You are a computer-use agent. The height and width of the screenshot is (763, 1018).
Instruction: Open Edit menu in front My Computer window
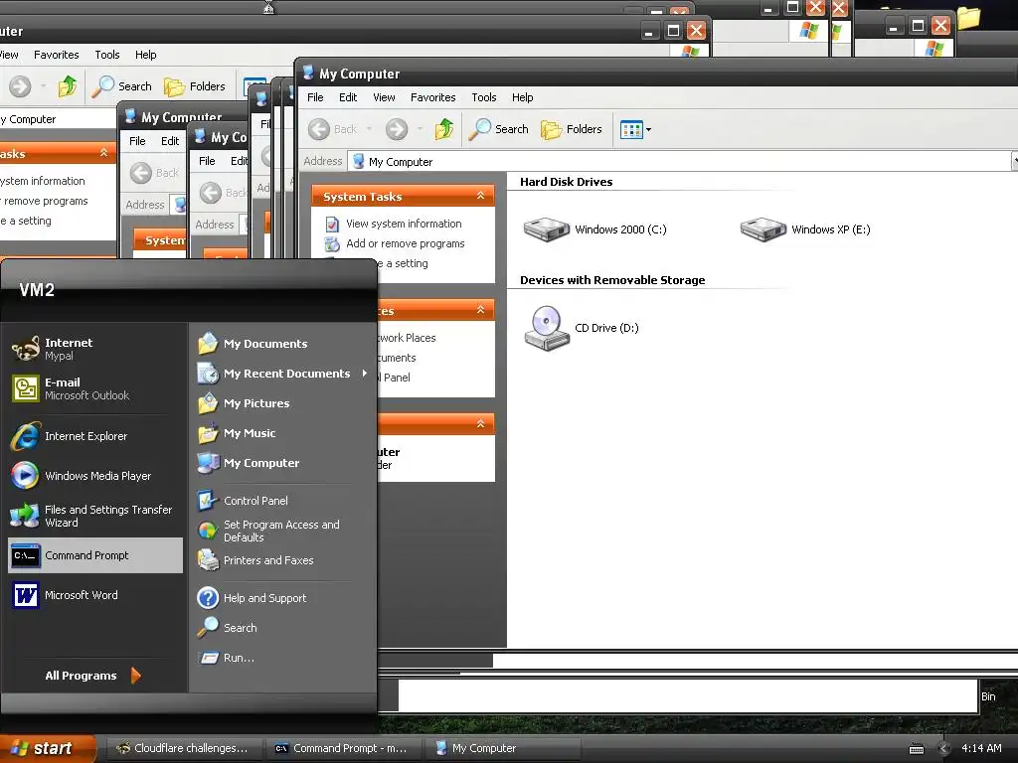348,97
